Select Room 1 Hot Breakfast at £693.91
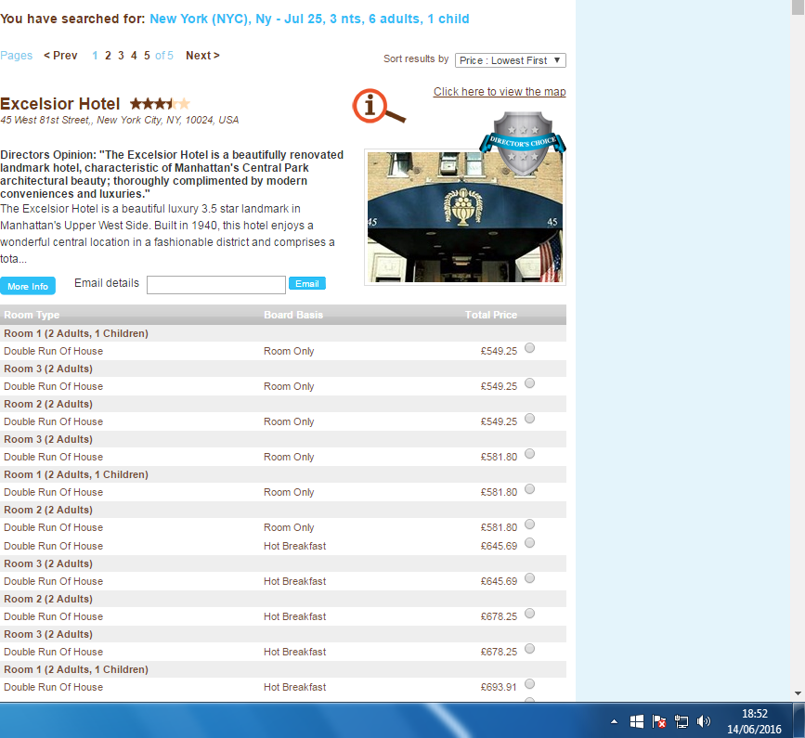This screenshot has height=738, width=805. 530,684
